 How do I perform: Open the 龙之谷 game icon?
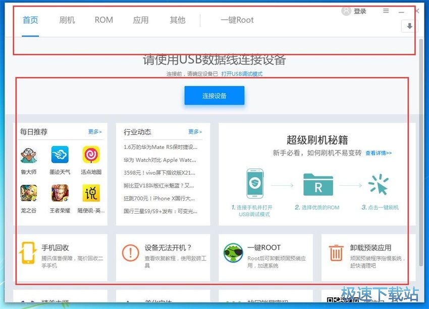(29, 193)
